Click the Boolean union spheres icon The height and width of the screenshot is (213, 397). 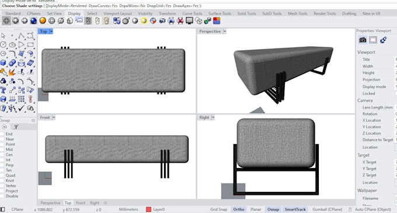(12, 63)
